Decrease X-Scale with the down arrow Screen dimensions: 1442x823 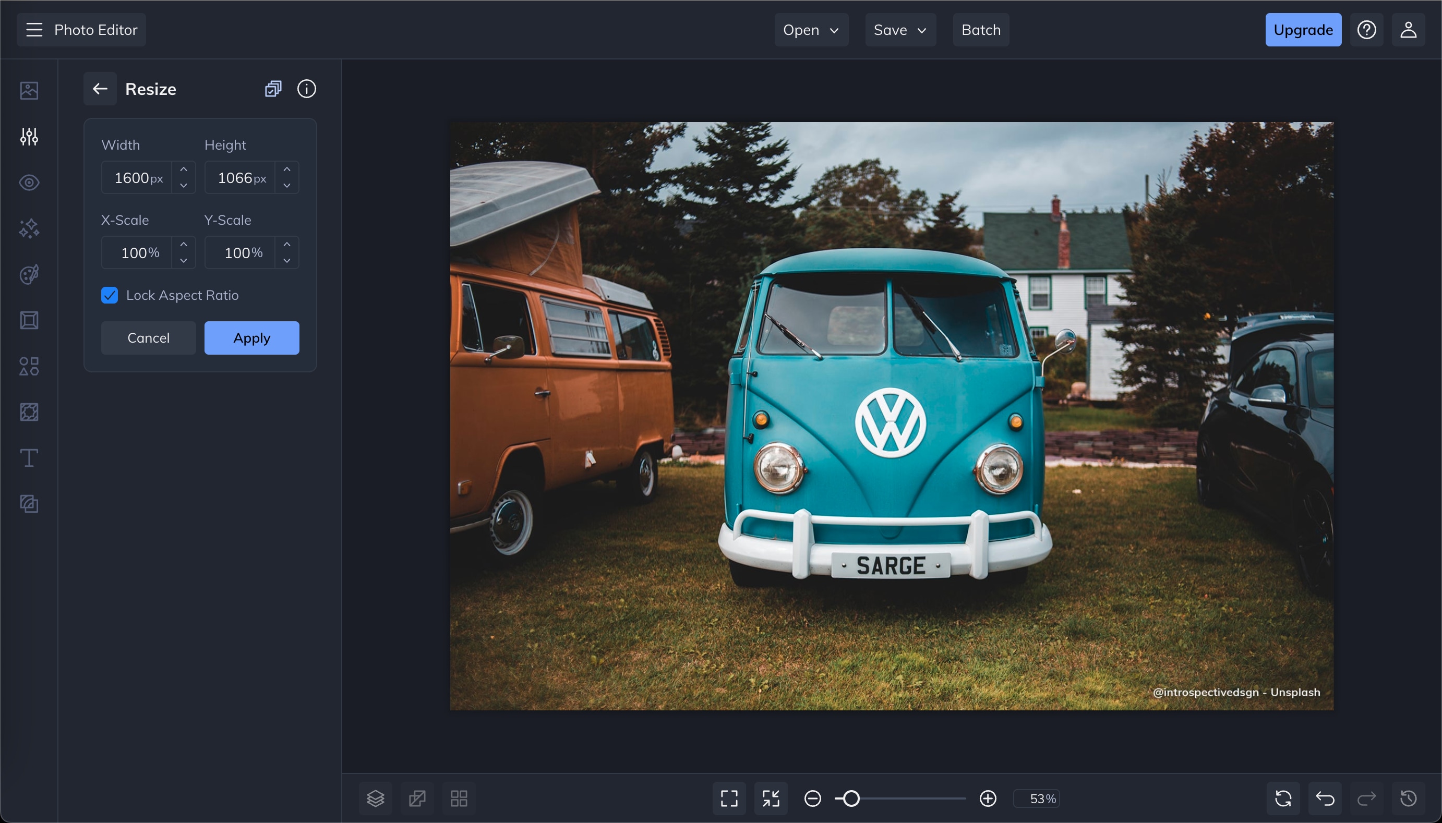(x=184, y=261)
